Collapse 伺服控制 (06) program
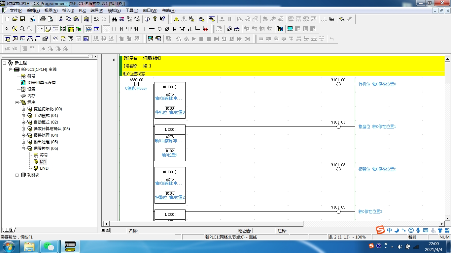This screenshot has width=451, height=253. coord(23,149)
